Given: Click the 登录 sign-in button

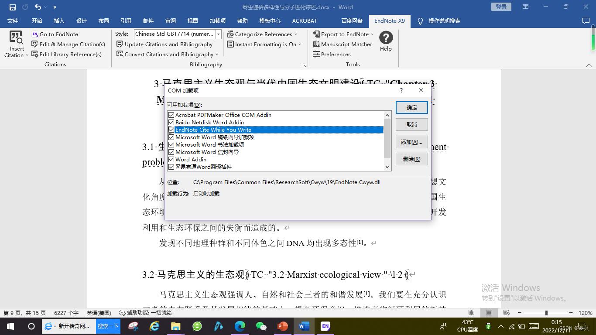Looking at the screenshot, I should tap(501, 7).
